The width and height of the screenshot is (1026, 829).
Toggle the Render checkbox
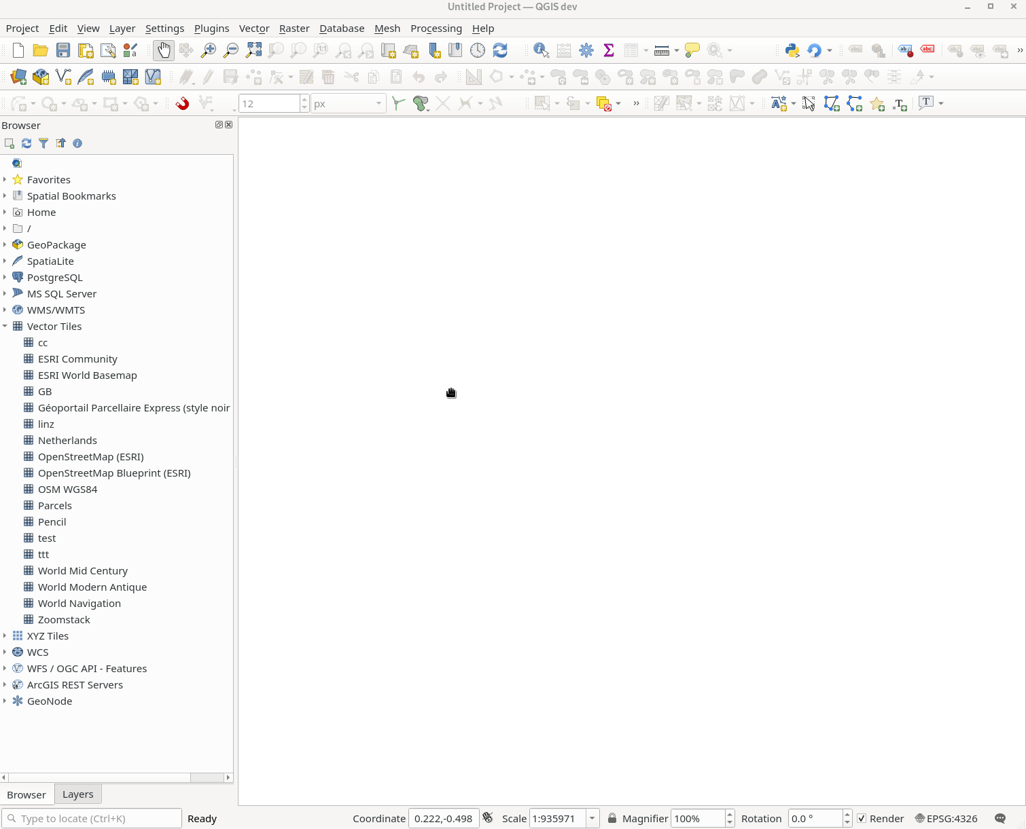tap(862, 818)
